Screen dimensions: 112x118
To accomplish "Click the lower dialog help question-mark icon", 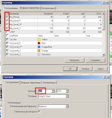I will tap(105, 77).
